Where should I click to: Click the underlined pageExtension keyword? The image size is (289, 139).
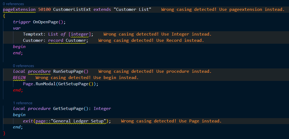point(19,10)
